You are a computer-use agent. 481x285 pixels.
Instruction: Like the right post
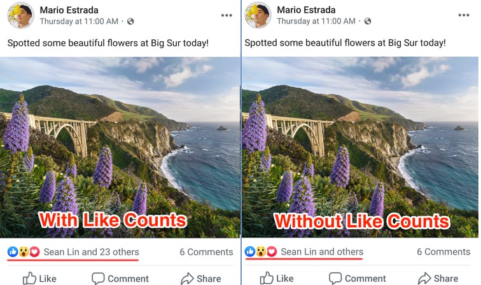[277, 278]
